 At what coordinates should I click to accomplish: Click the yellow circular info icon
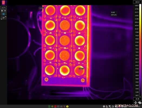pos(67,106)
